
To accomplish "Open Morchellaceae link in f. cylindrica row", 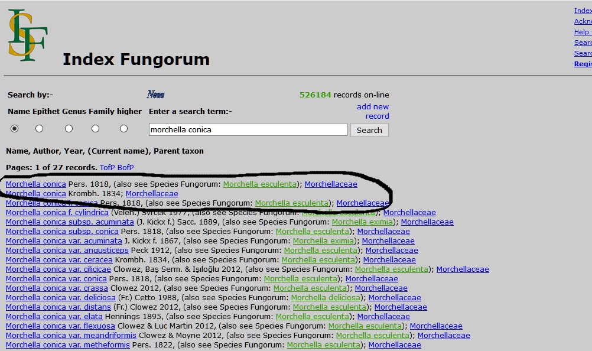I will pyautogui.click(x=409, y=213).
